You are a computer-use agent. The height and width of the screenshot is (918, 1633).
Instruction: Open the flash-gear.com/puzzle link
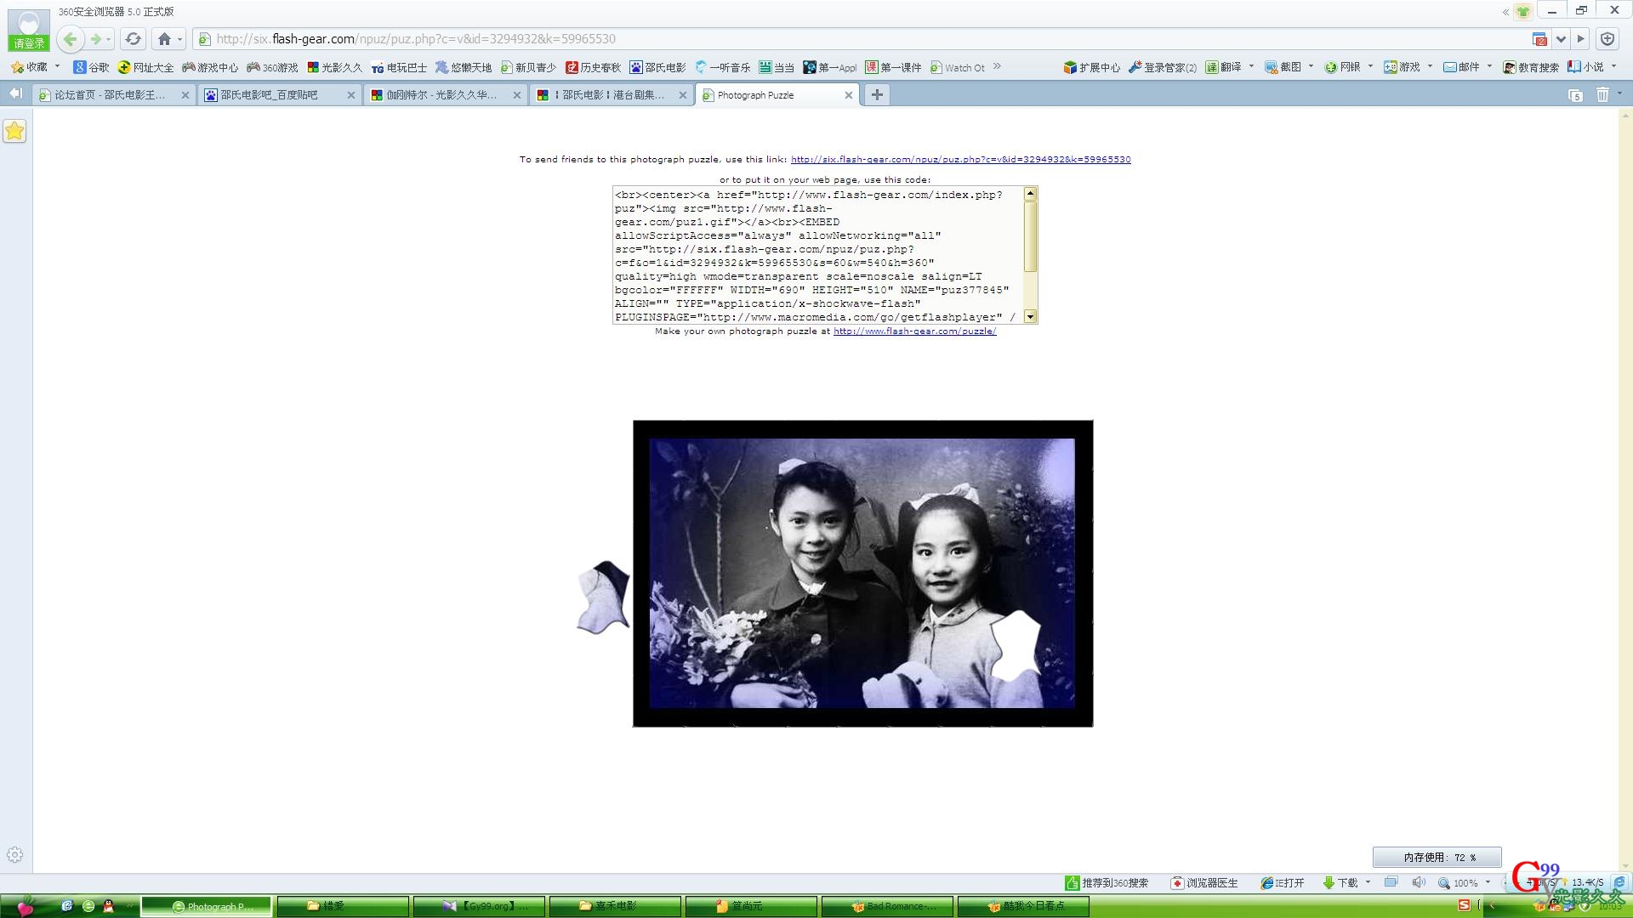point(914,331)
